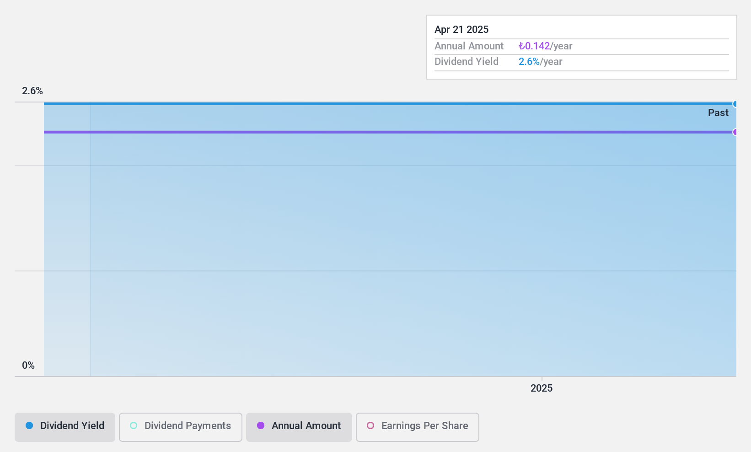751x452 pixels.
Task: Select the purple annual amount endpoint marker
Action: [735, 132]
